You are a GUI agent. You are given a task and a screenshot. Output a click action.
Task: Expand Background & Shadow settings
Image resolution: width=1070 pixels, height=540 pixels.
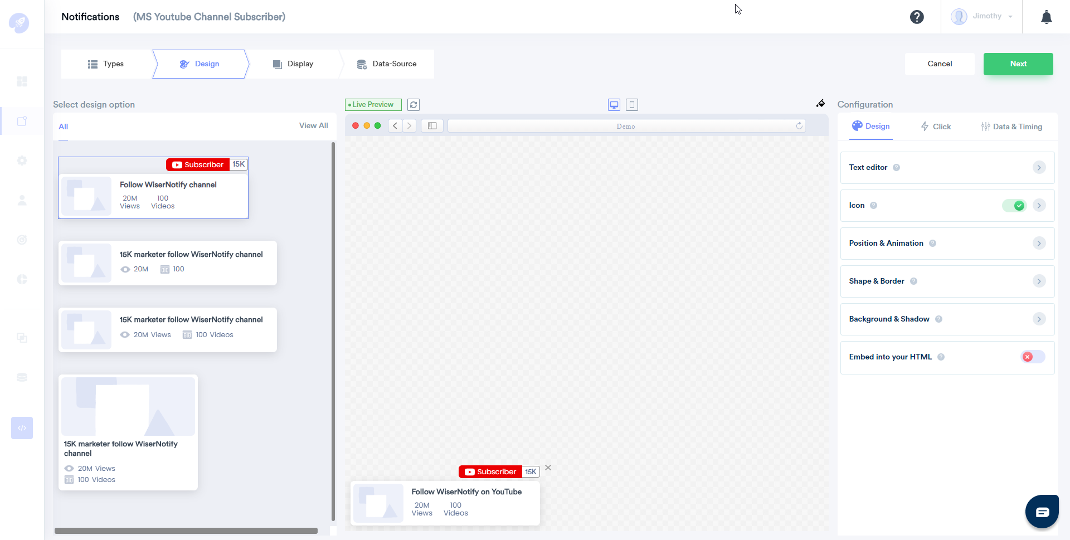click(x=1039, y=319)
